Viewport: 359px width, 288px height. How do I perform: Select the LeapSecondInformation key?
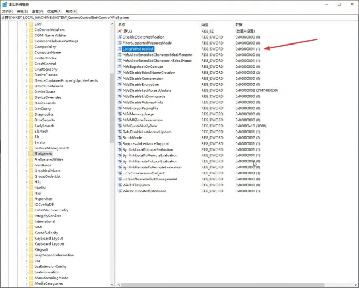point(54,255)
